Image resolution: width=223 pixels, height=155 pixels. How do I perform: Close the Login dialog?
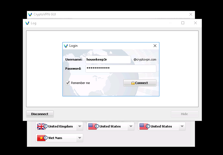155,46
